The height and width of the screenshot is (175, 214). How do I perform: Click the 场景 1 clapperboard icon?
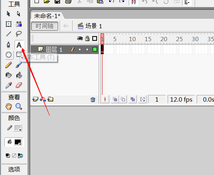pos(80,26)
